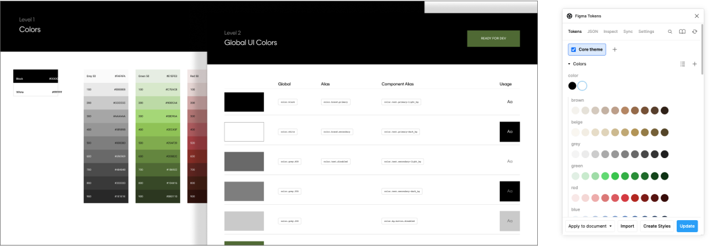Open the Apply to document dropdown
The width and height of the screenshot is (711, 246).
point(590,226)
